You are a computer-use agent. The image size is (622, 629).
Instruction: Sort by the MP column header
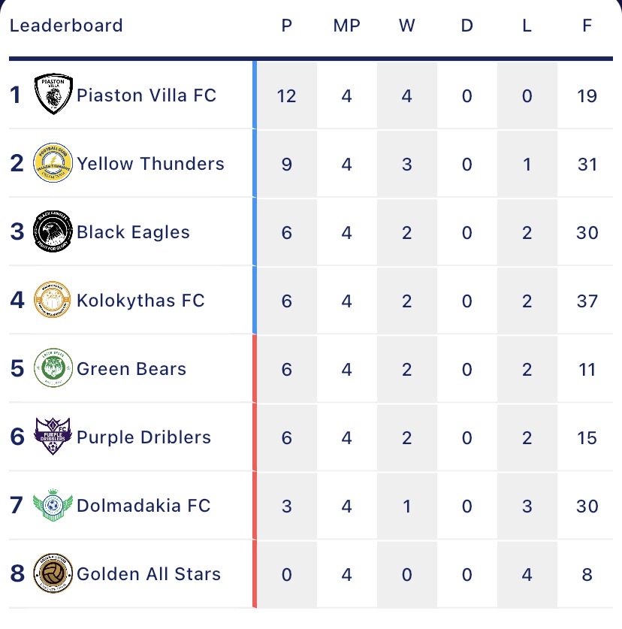(347, 26)
